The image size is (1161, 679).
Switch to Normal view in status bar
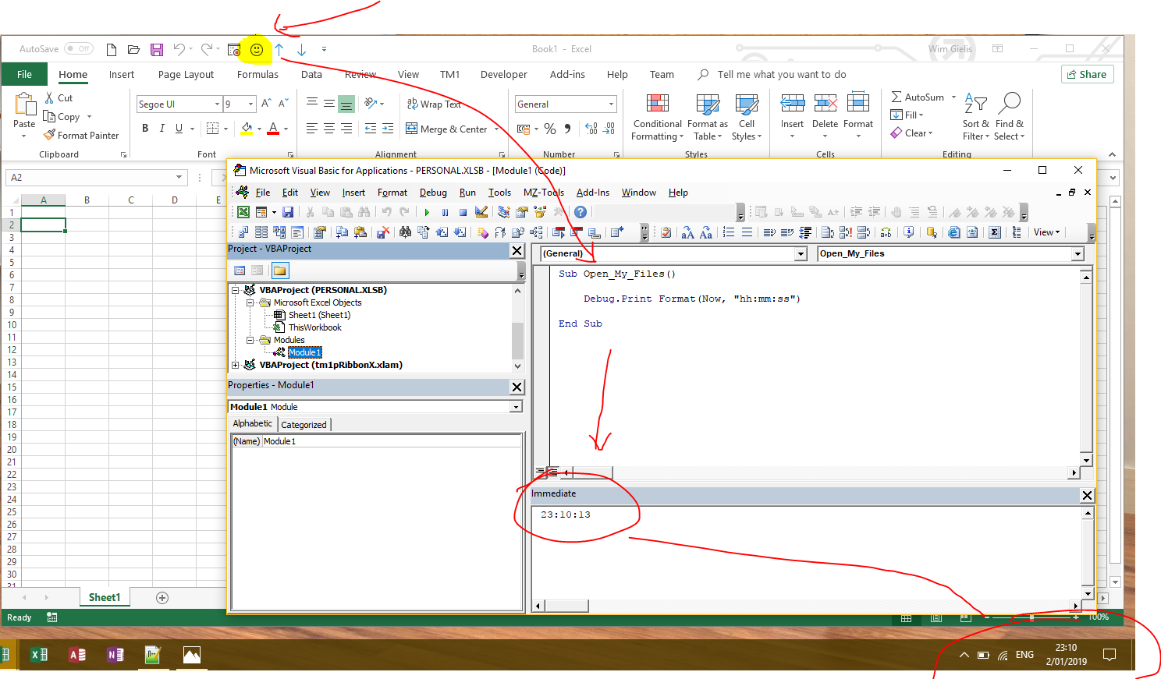(x=907, y=617)
